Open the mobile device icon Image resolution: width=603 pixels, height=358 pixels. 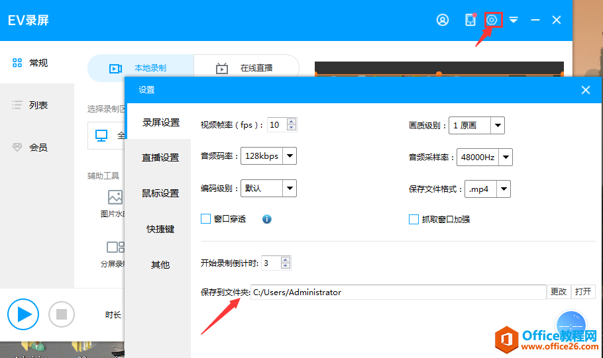(470, 20)
